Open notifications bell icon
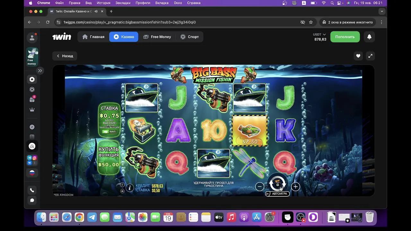411x231 pixels. (369, 37)
